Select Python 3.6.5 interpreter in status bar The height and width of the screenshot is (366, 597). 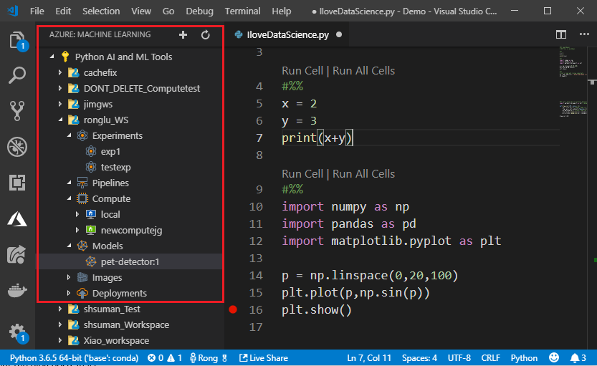tap(74, 357)
